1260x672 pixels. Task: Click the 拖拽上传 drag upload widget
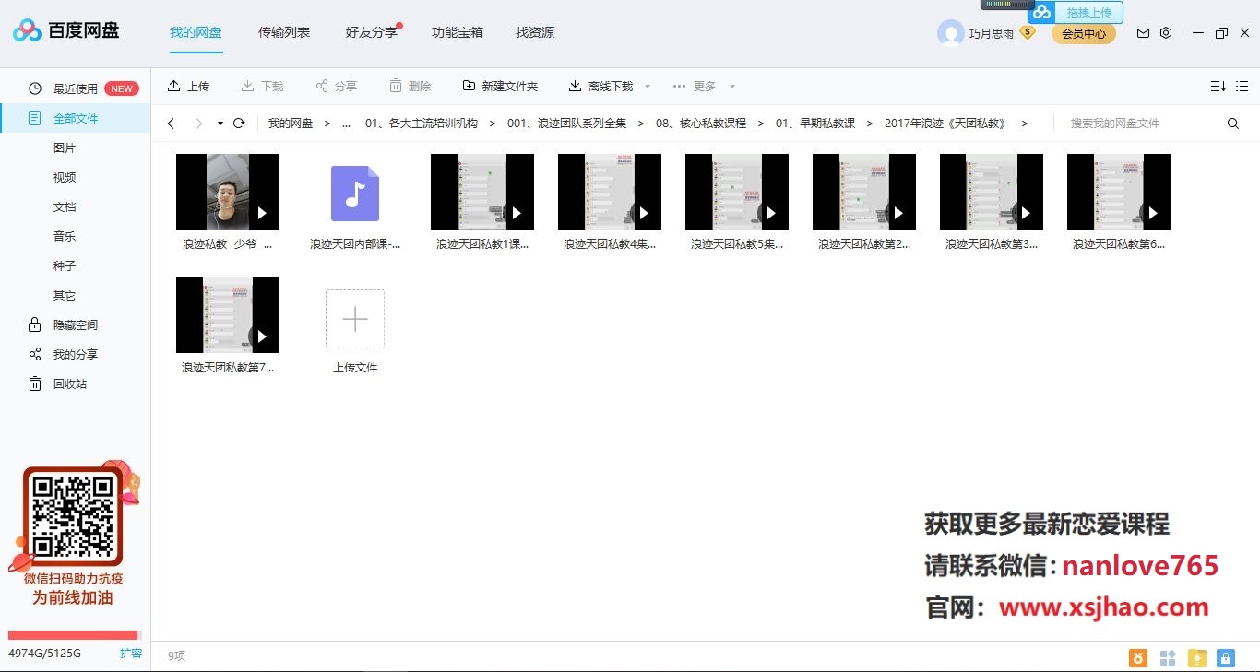tap(1076, 12)
